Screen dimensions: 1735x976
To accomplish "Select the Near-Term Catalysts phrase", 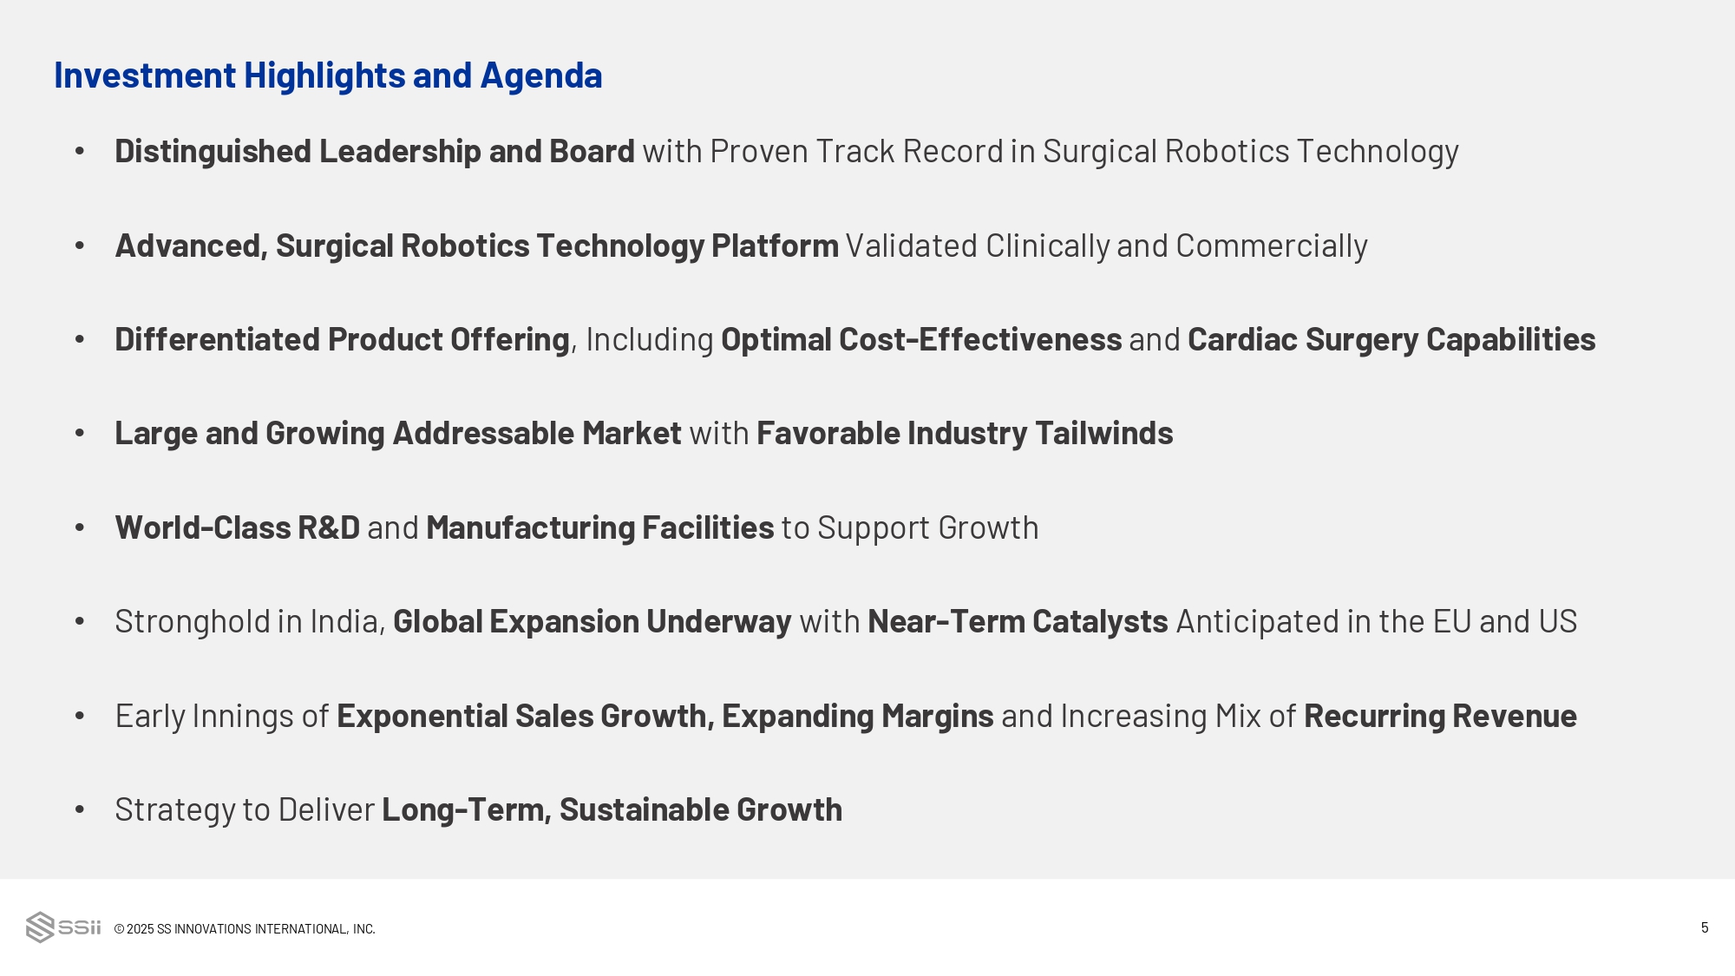I will click(1017, 622).
